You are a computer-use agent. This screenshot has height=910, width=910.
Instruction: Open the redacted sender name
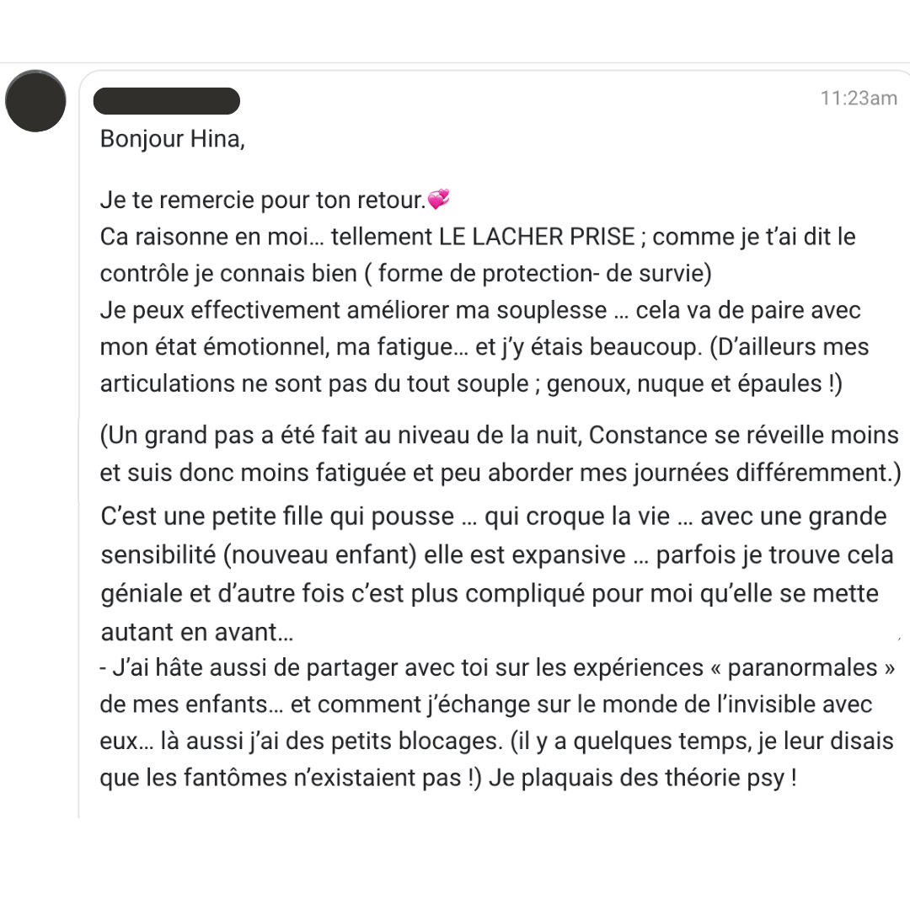click(x=166, y=100)
